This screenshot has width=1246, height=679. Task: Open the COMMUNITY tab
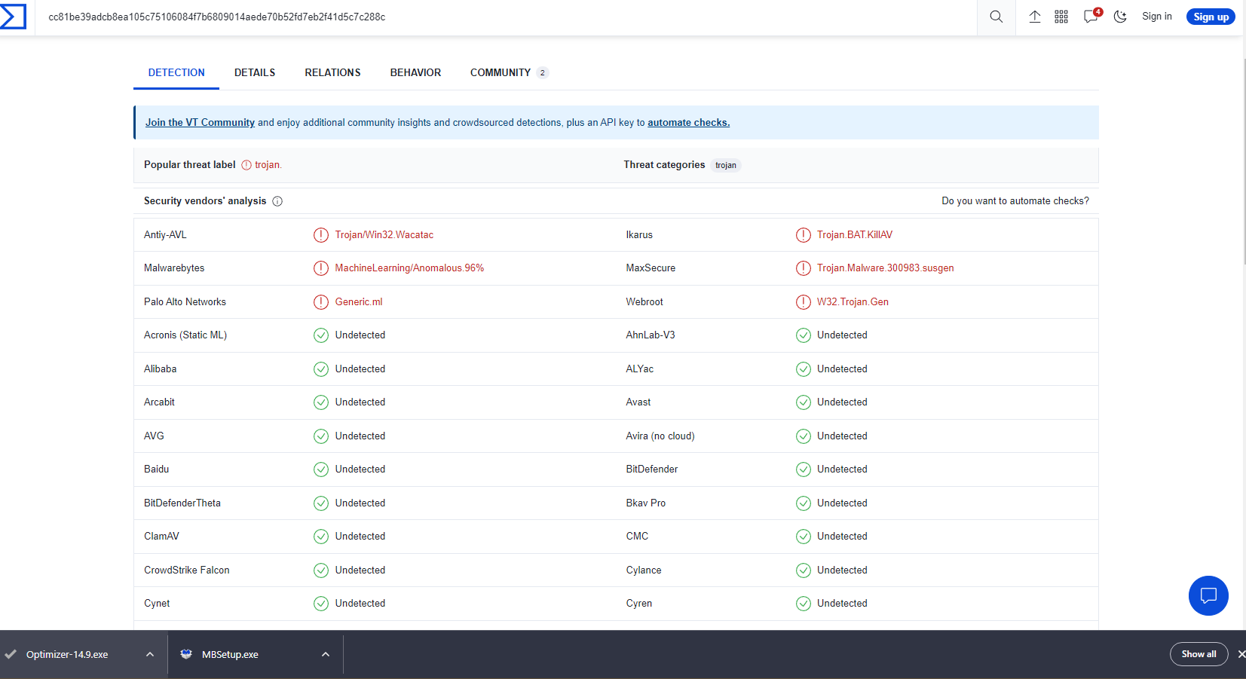[500, 72]
